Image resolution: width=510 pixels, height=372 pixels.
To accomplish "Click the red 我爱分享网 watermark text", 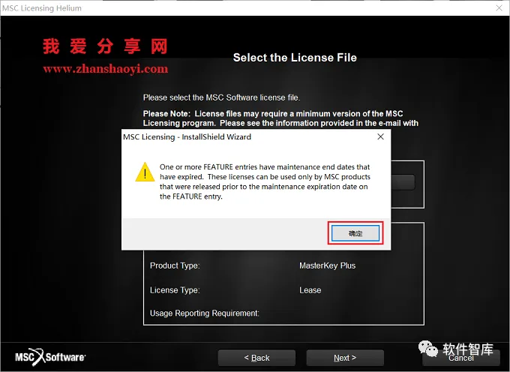I will 105,46.
